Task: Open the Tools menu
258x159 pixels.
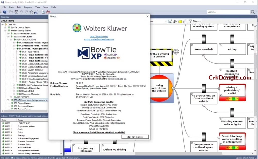Action: pyautogui.click(x=45, y=7)
